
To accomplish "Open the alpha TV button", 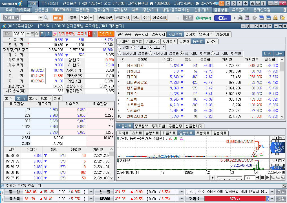I will (x=223, y=18).
